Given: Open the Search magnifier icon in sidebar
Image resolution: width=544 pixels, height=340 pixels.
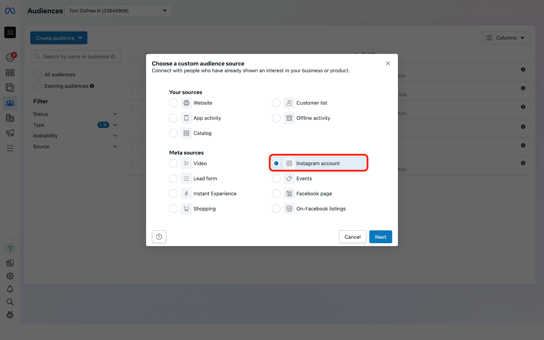Looking at the screenshot, I should [10, 302].
